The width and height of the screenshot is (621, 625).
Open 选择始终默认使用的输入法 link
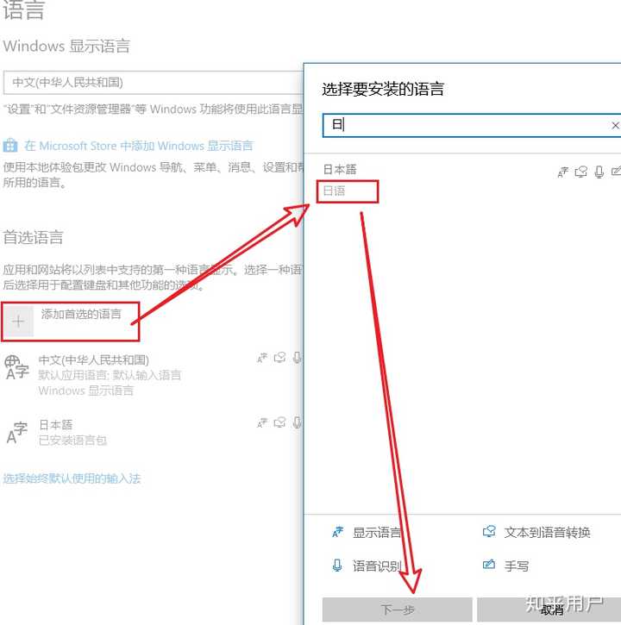click(72, 478)
